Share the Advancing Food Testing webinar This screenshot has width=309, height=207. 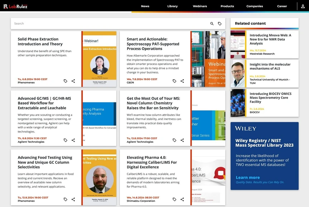tap(73, 200)
